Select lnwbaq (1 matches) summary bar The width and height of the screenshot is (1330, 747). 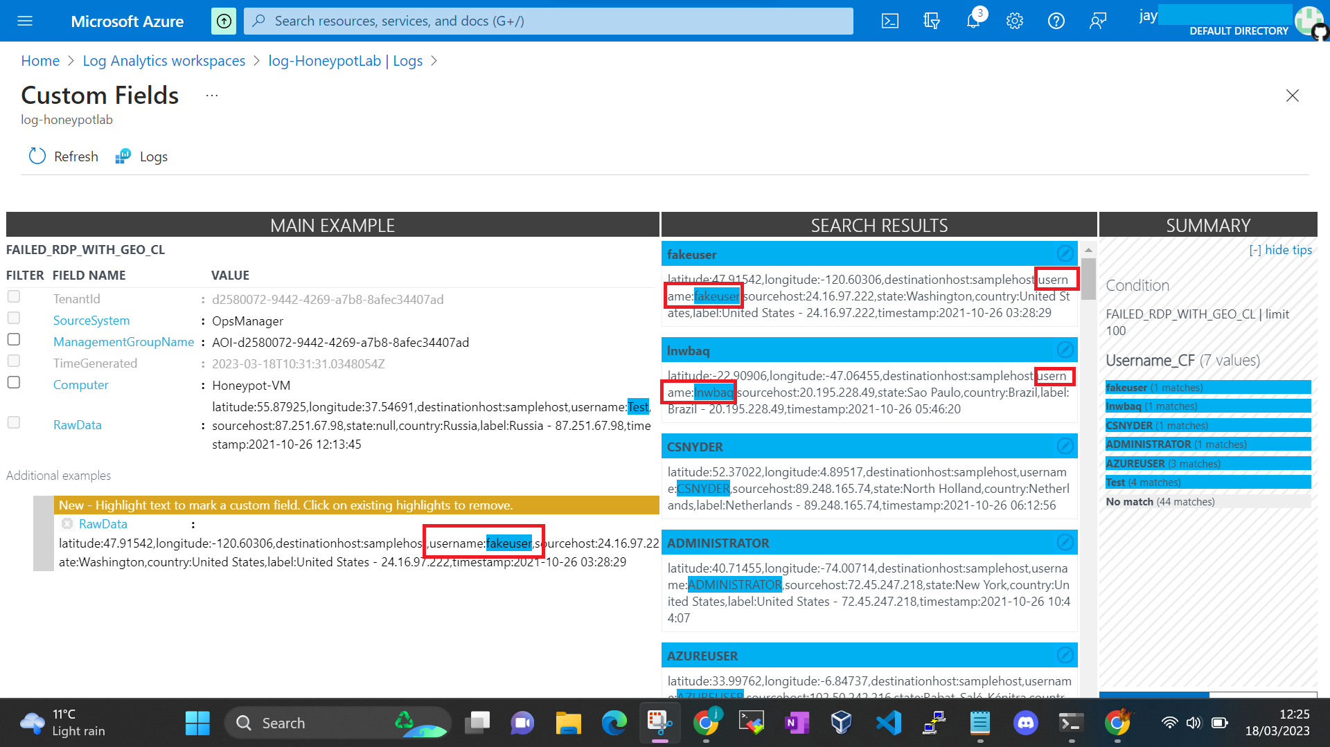[x=1208, y=406]
